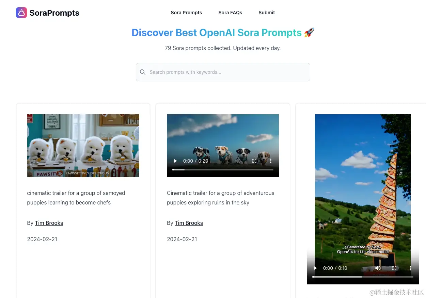Enter fullscreen on the pizza tower video
The width and height of the screenshot is (426, 298).
point(394,268)
